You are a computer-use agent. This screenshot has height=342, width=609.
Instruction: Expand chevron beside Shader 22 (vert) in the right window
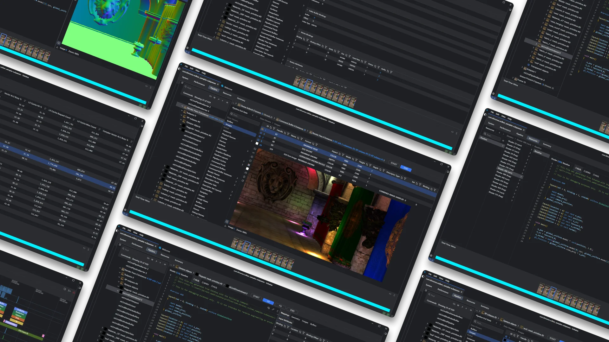(x=531, y=149)
